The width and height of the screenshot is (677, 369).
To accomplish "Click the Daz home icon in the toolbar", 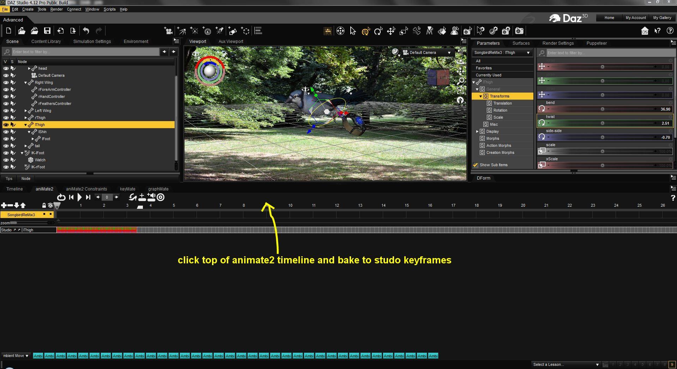I will (645, 31).
